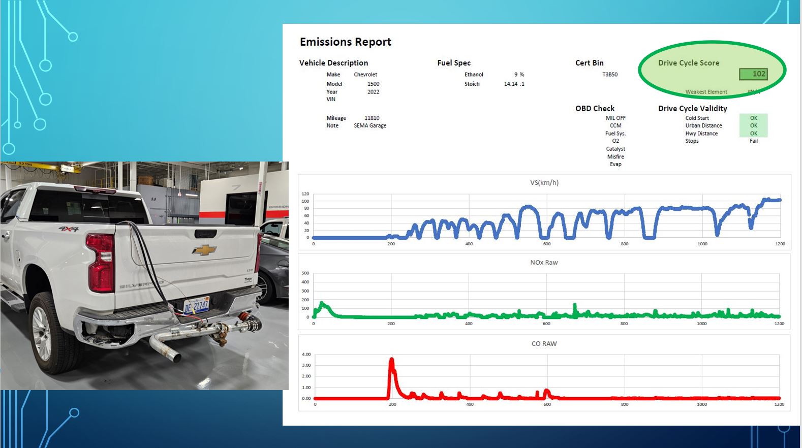The image size is (802, 448).
Task: Click the Chevrolet bowtie emblem on the tailgate
Action: (204, 250)
